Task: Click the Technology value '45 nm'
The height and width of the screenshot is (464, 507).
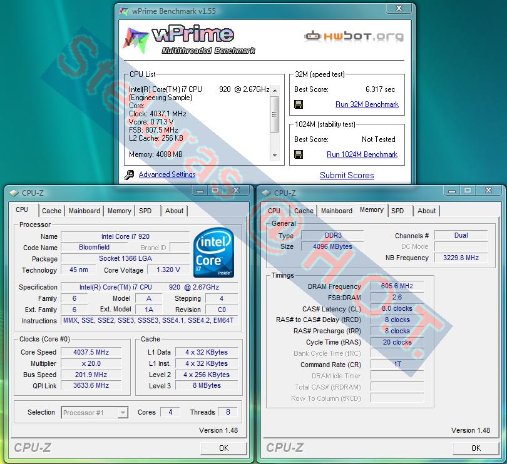Action: tap(79, 270)
